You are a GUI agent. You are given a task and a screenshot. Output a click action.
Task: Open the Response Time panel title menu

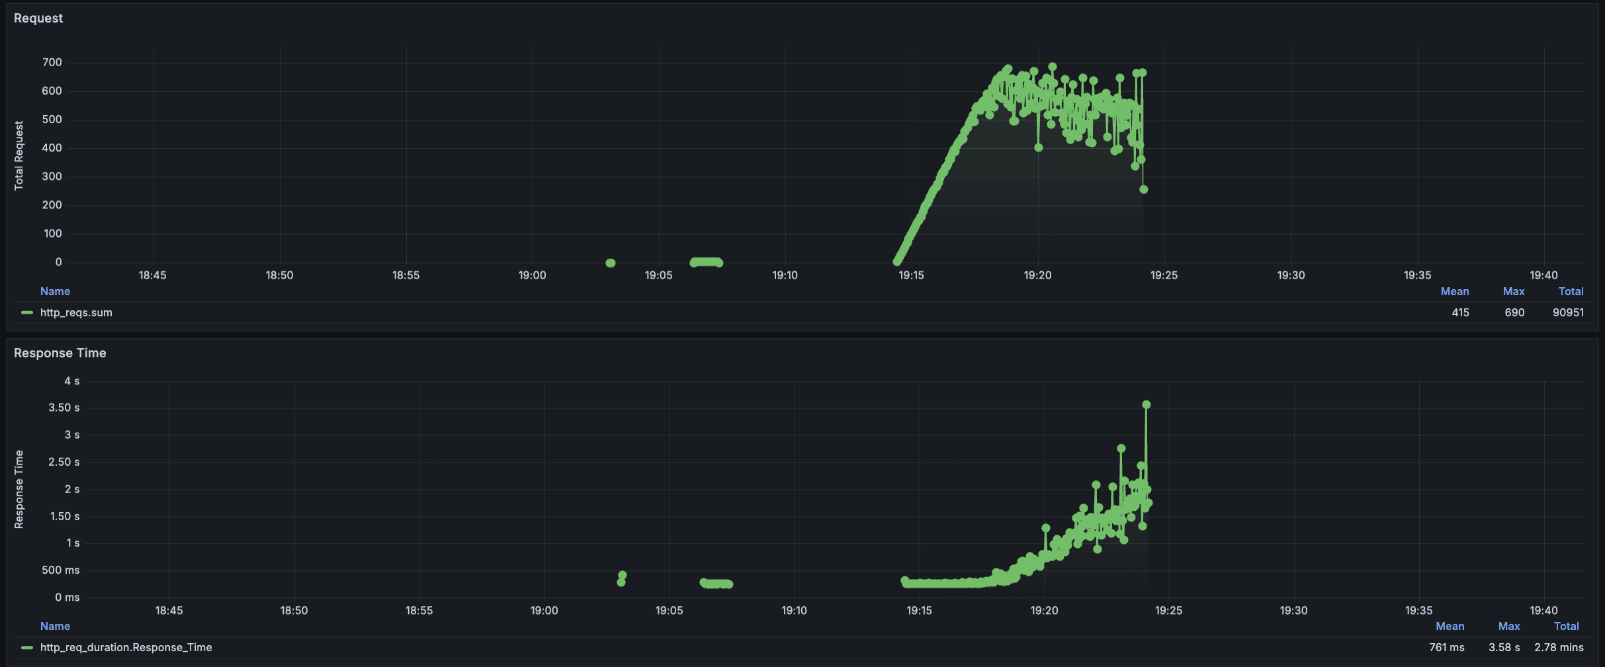(x=60, y=353)
